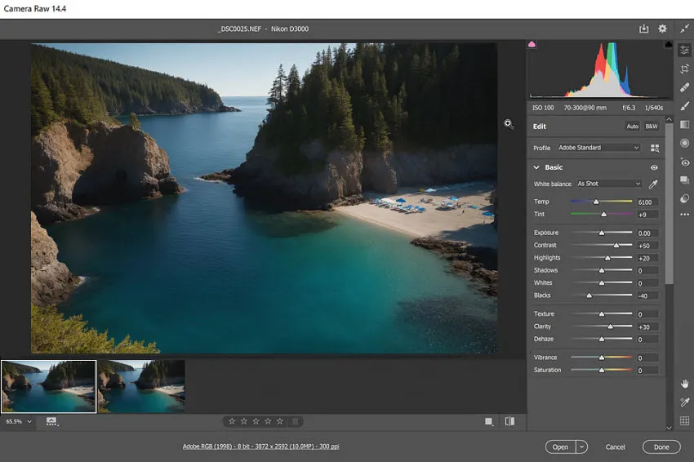Pick the White Balance eyedropper tool
This screenshot has height=462, width=694.
click(x=653, y=184)
